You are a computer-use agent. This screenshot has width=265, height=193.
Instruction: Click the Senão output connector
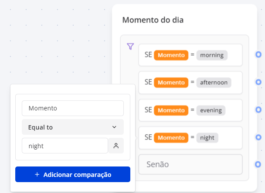[x=258, y=164]
